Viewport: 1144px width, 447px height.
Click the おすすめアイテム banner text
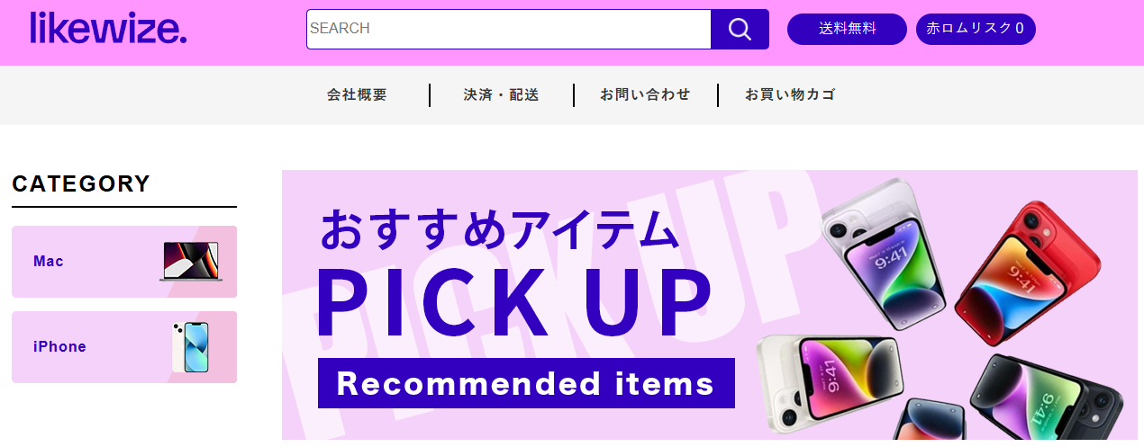click(x=499, y=229)
